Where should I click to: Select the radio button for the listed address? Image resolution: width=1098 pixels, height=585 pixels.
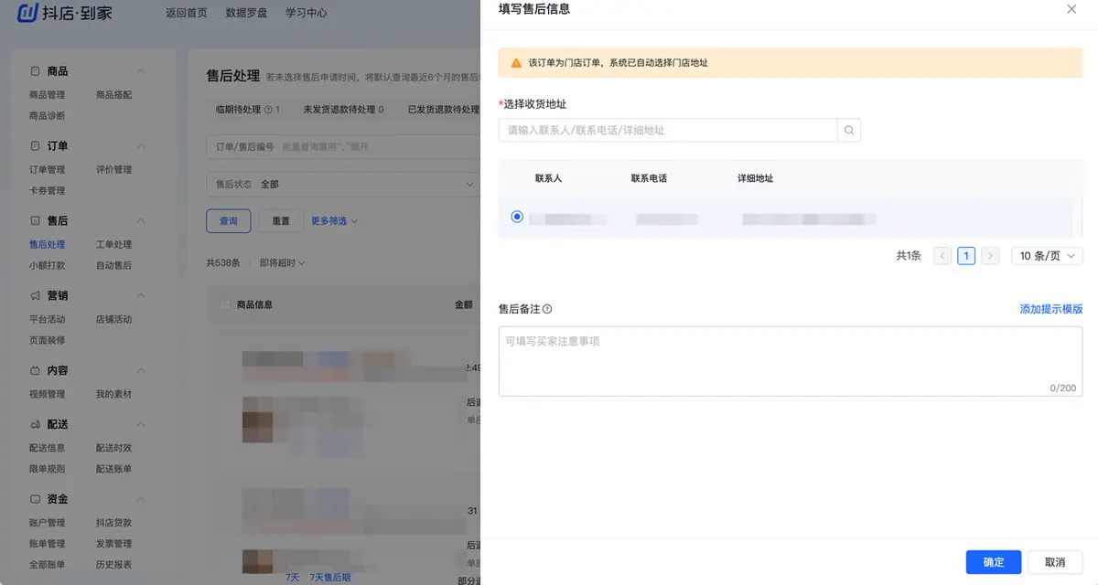point(517,218)
